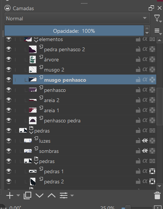Screen dimensions: 163x209
Task: Click the lock docker icon beside Camadas
Action: coord(8,8)
